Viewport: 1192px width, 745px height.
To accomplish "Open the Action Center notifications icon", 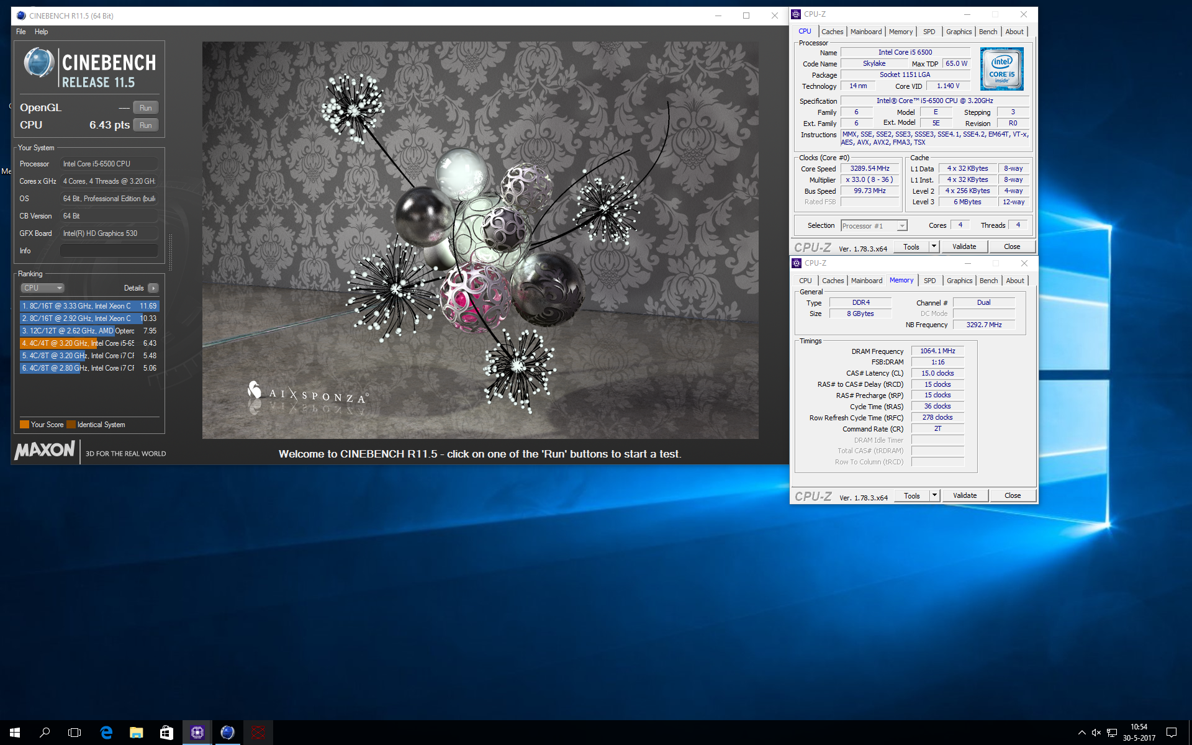I will point(1171,733).
